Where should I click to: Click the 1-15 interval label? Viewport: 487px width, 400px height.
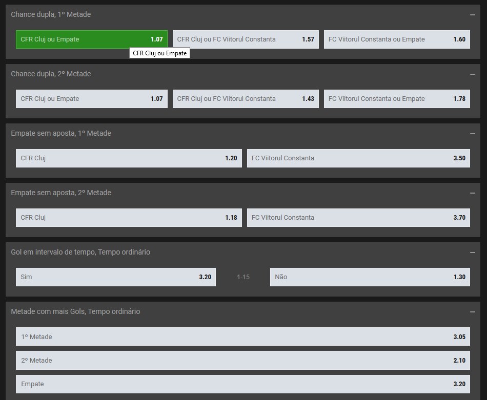[243, 277]
